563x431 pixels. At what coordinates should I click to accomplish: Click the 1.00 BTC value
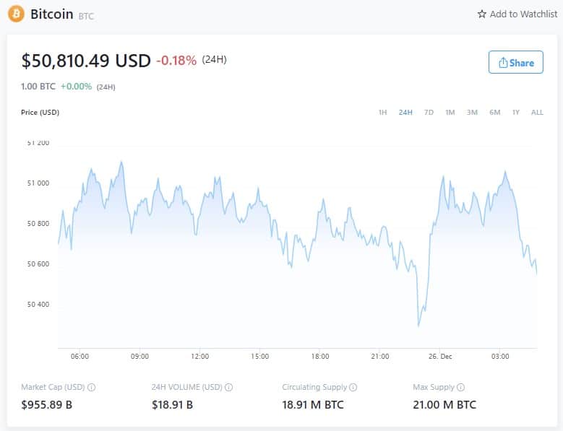38,87
